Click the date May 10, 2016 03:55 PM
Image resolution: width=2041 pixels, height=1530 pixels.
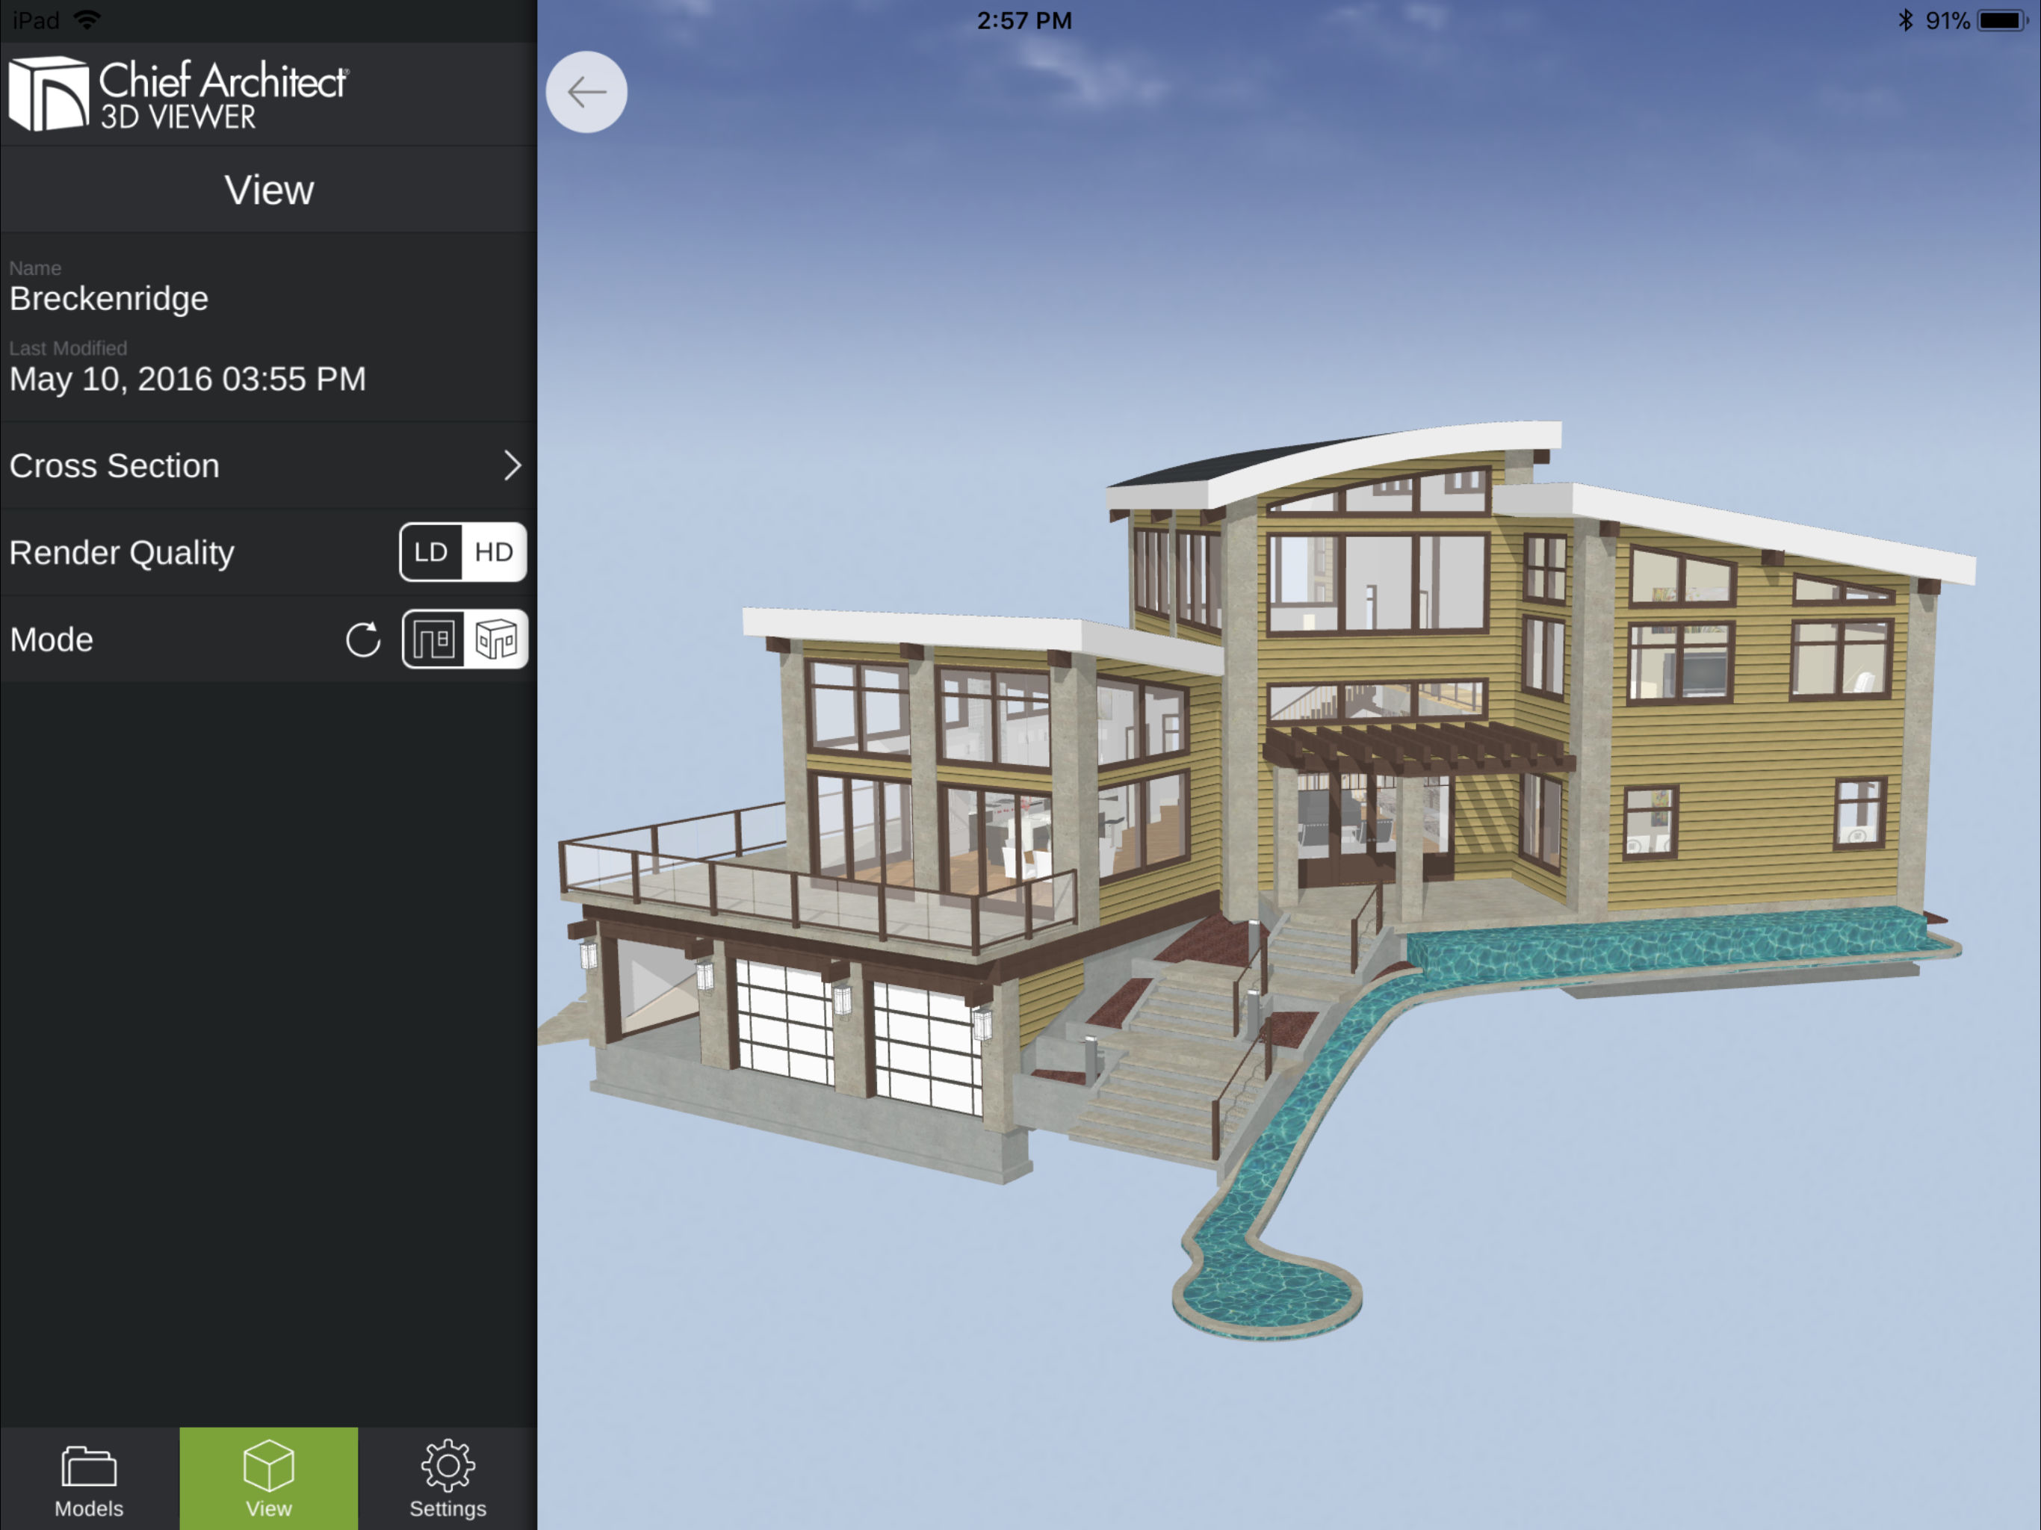point(188,378)
